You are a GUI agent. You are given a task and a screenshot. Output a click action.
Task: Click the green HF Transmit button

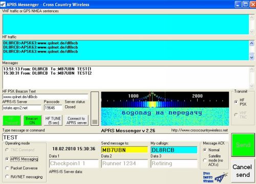coord(12,121)
